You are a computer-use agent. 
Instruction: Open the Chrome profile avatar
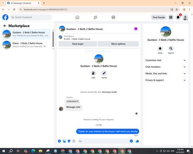[x=184, y=10]
